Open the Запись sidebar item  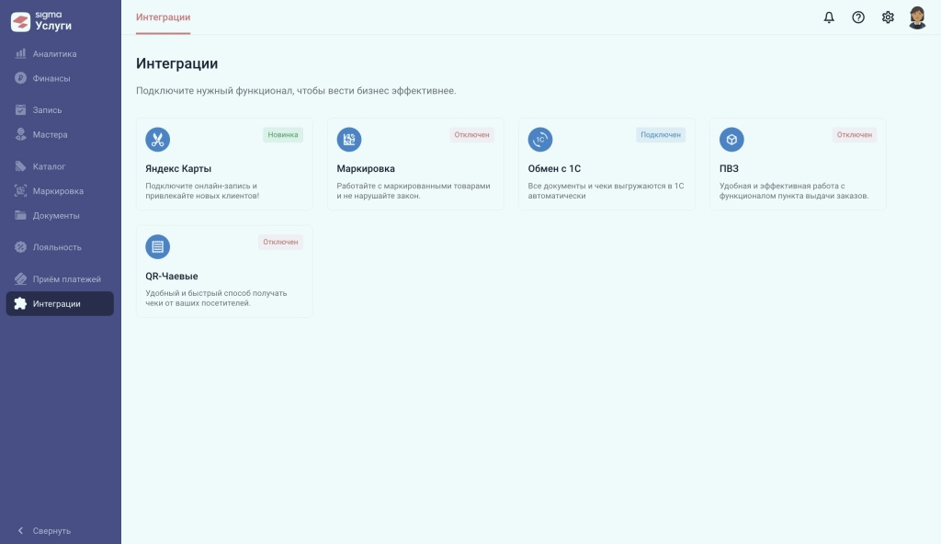(48, 110)
